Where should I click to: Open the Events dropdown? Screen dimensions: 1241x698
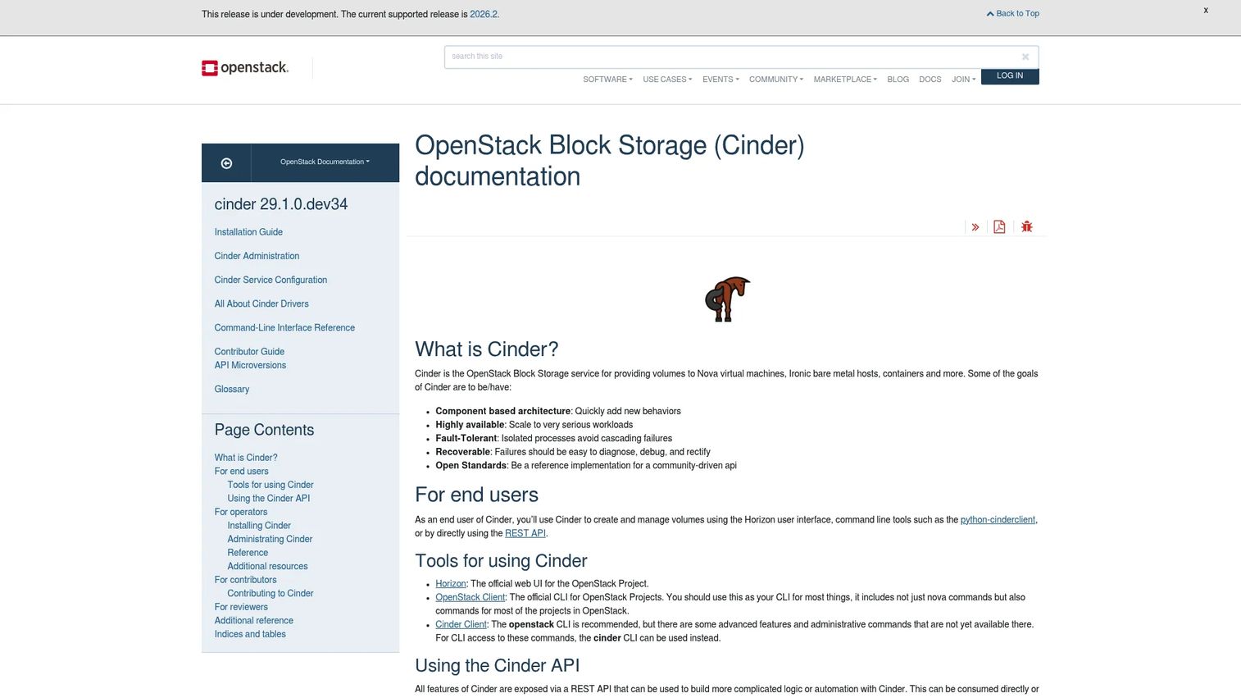coord(721,80)
